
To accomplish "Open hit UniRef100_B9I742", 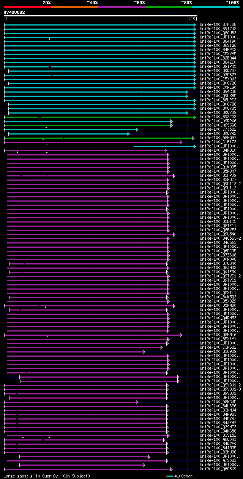I will pyautogui.click(x=218, y=29).
